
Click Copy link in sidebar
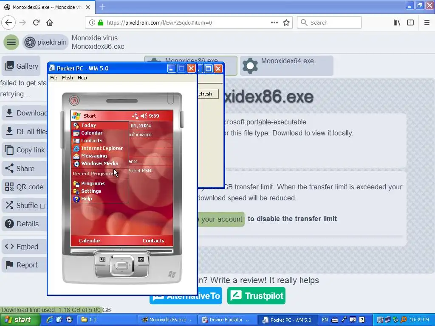tap(25, 150)
